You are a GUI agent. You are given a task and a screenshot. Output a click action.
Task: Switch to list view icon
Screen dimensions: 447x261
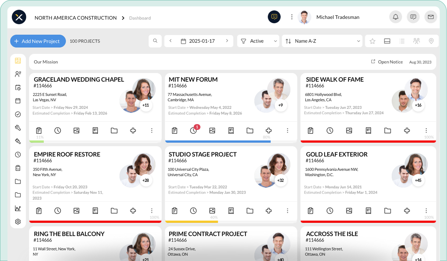(402, 41)
